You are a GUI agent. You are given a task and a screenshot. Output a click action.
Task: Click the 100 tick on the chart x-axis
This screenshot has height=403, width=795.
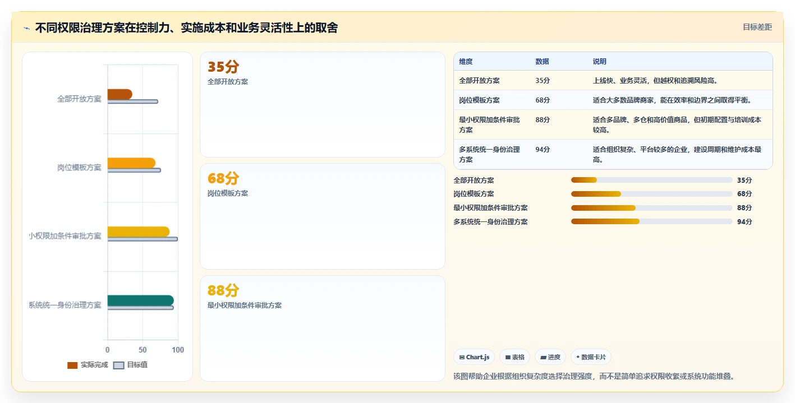click(x=178, y=350)
